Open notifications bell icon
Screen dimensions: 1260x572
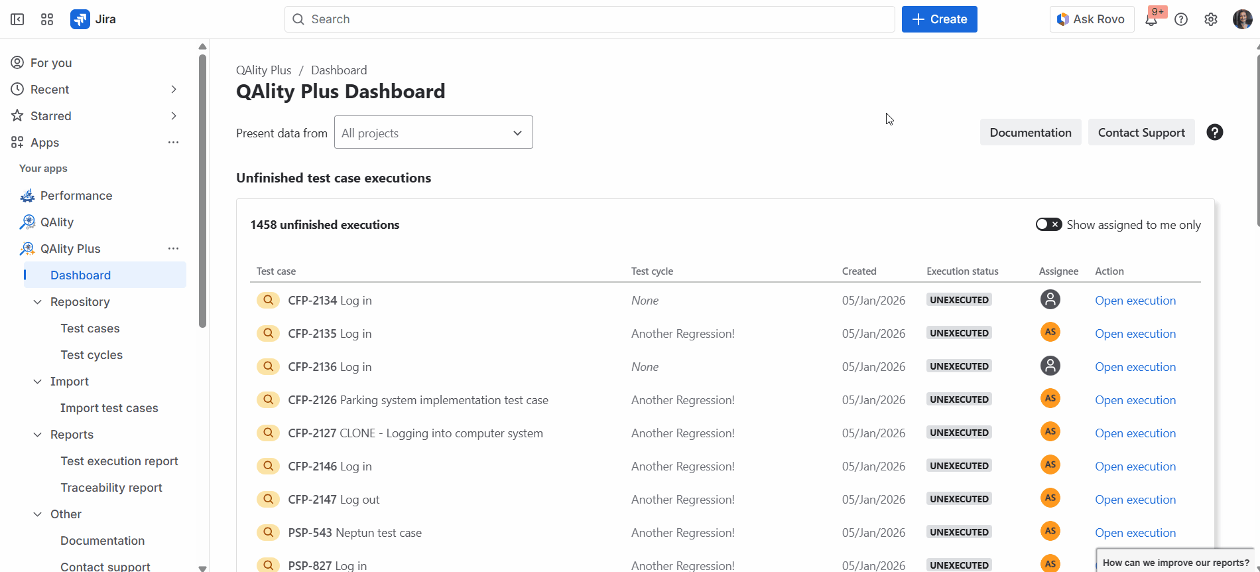pos(1151,19)
